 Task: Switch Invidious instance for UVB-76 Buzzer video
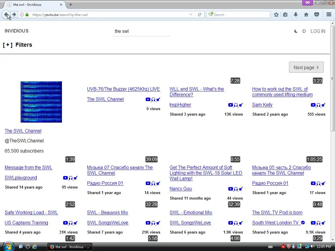[x=158, y=99]
